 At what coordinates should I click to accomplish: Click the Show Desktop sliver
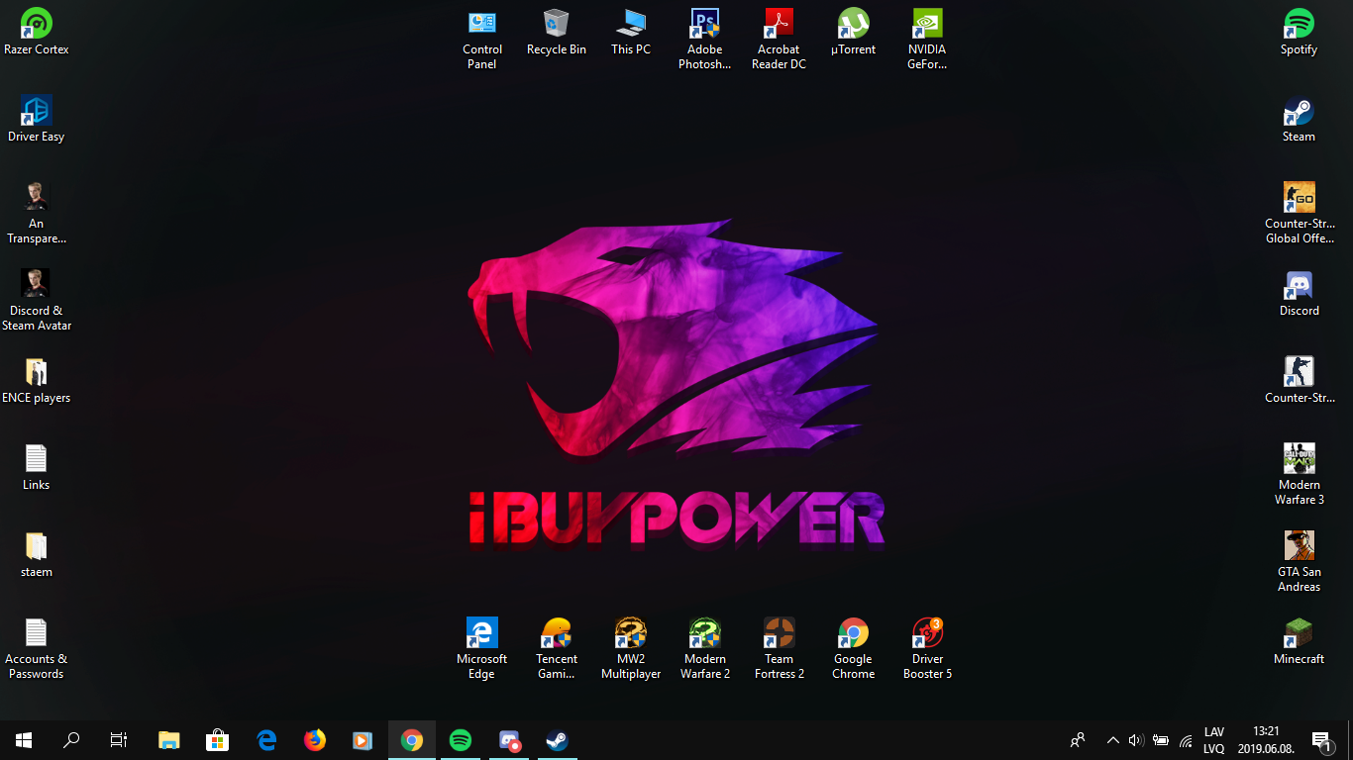pyautogui.click(x=1350, y=740)
